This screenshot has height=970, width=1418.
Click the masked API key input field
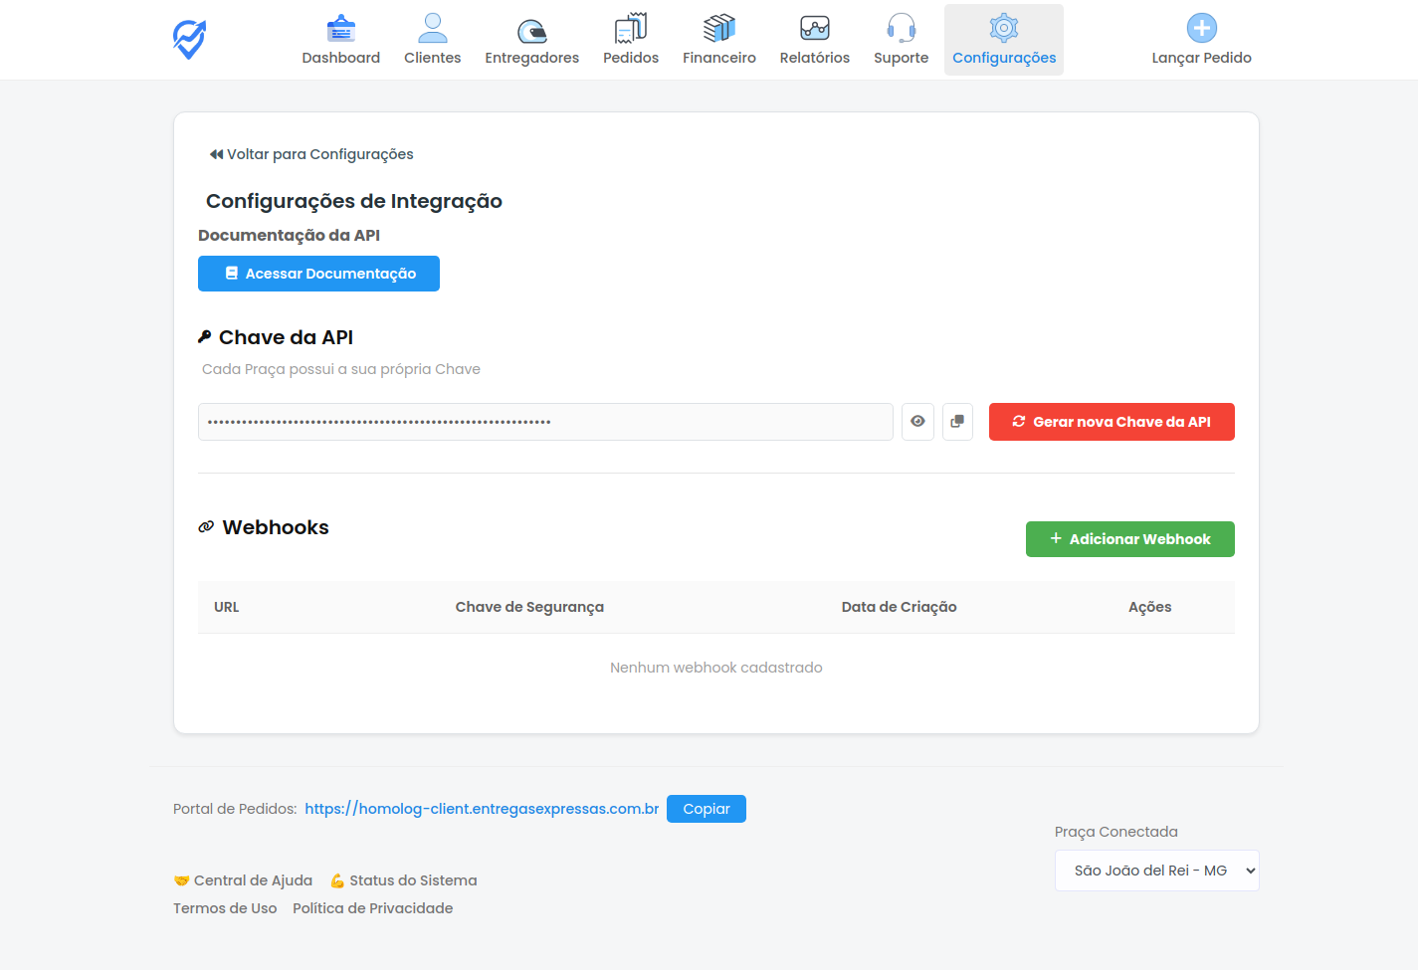pyautogui.click(x=545, y=422)
